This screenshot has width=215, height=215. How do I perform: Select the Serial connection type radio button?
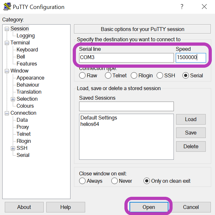pyautogui.click(x=186, y=75)
